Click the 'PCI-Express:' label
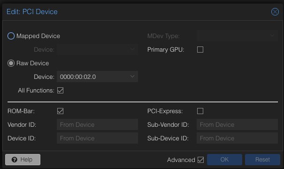Image resolution: width=284 pixels, height=169 pixels. pyautogui.click(x=165, y=111)
